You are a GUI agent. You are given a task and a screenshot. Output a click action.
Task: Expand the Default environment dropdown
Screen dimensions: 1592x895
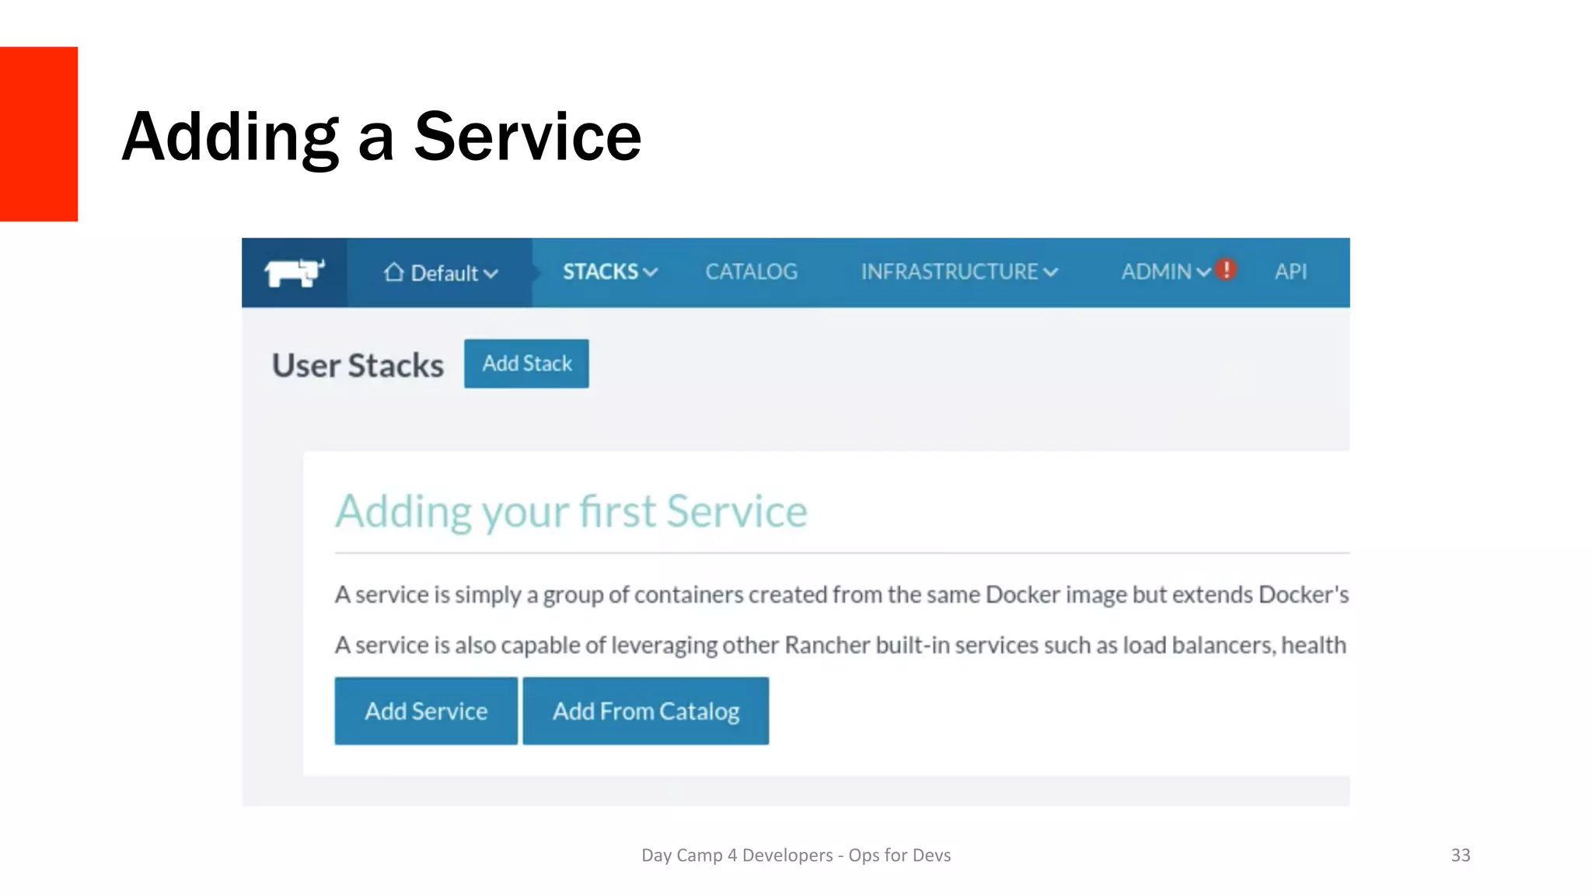pos(491,273)
